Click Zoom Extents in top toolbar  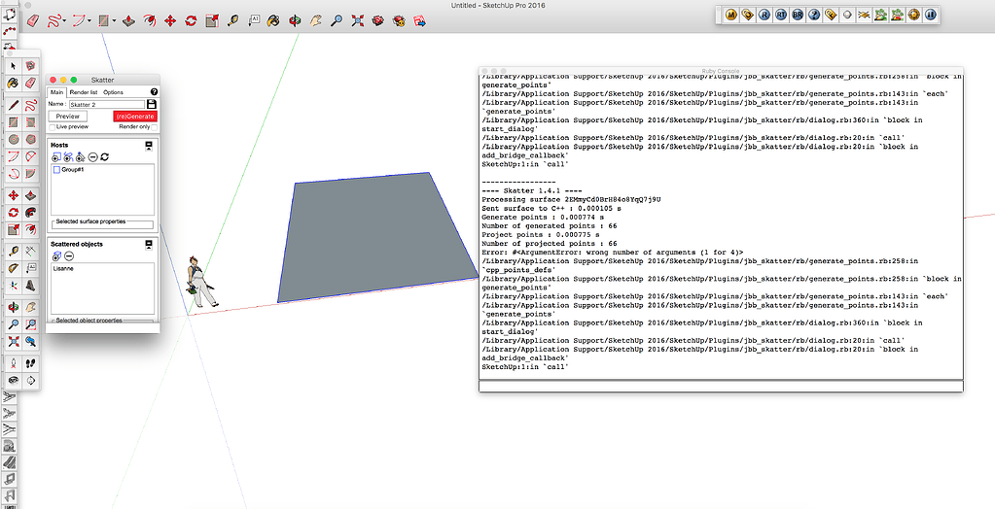coord(357,21)
